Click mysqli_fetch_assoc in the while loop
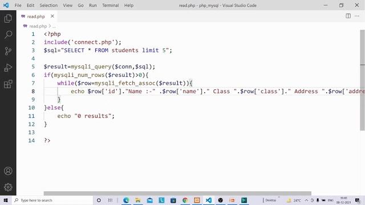The height and width of the screenshot is (205, 365). (125, 83)
